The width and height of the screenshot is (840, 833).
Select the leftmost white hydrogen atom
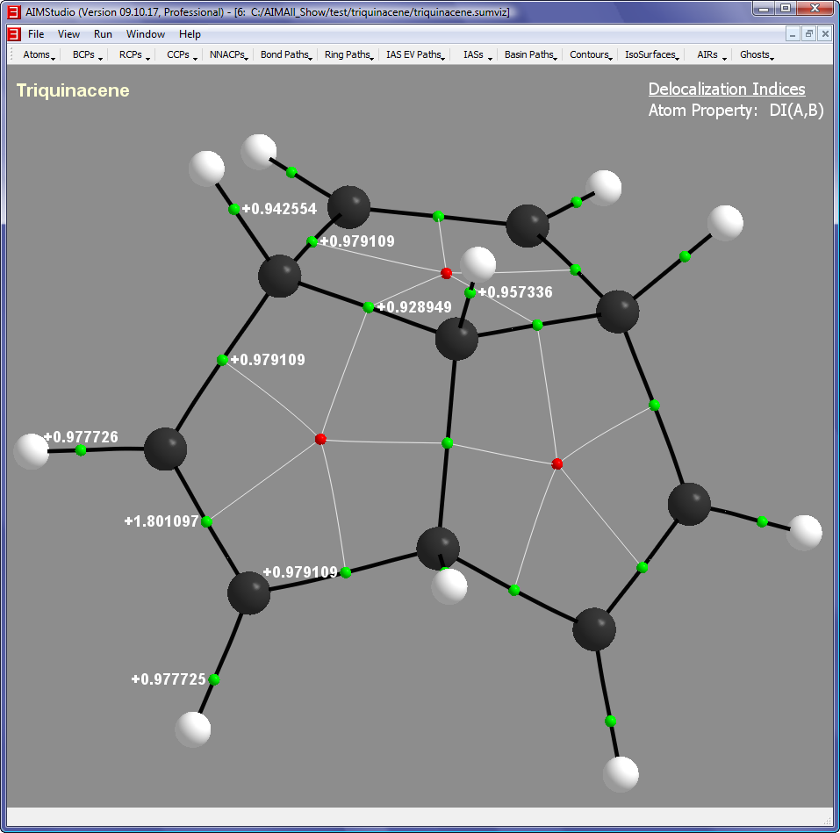point(32,451)
